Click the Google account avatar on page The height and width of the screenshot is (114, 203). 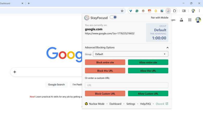pyautogui.click(x=198, y=20)
